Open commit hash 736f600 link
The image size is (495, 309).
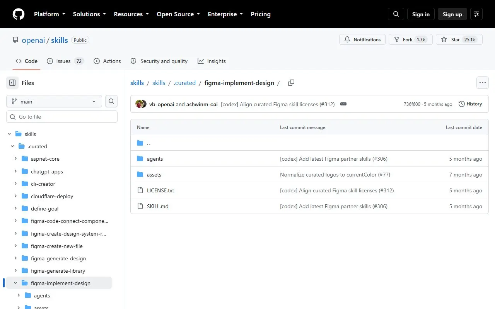pyautogui.click(x=412, y=104)
